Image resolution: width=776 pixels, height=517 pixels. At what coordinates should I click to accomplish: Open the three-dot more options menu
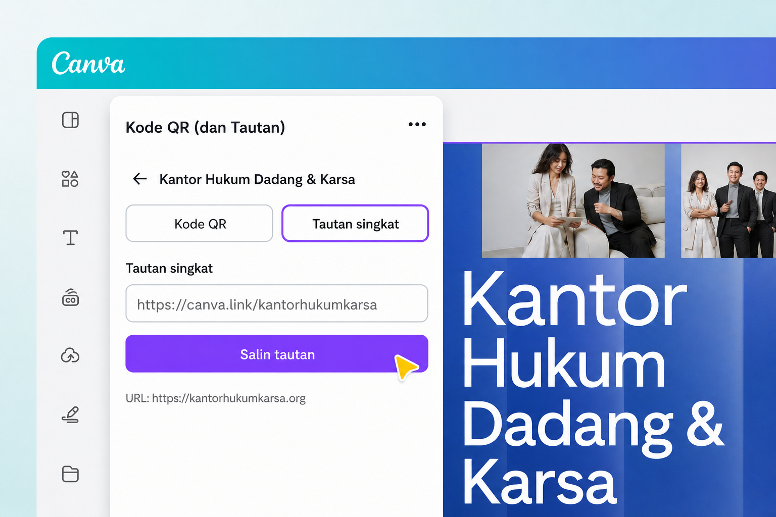click(417, 124)
